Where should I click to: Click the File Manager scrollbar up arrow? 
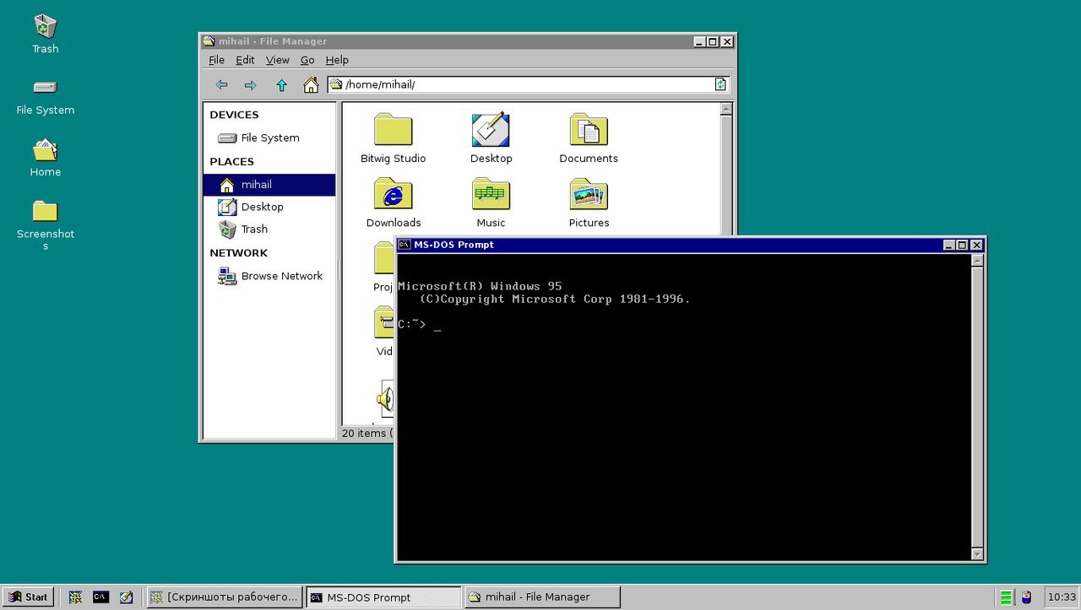pos(725,109)
